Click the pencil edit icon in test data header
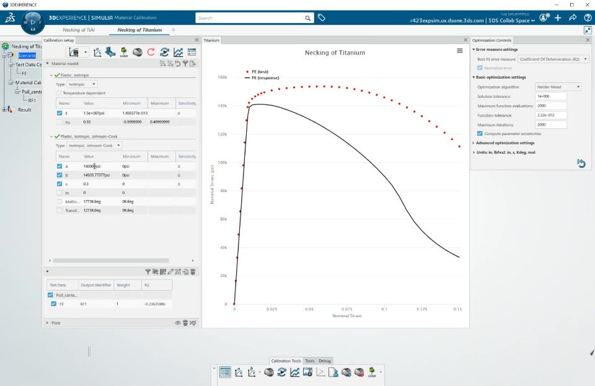Viewport: 595px width, 386px height. [170, 272]
